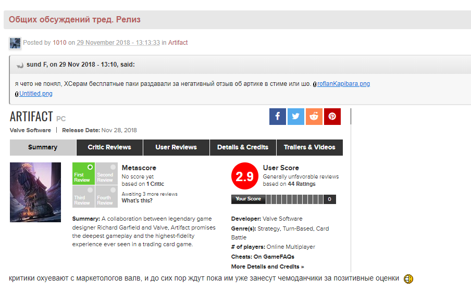This screenshot has width=471, height=292.
Task: Click the laughing emoticon after the post text
Action: [x=408, y=279]
